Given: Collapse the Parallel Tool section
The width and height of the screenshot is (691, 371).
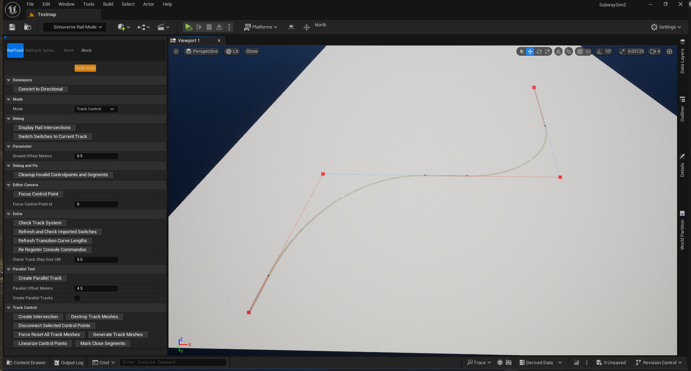Looking at the screenshot, I should point(9,269).
